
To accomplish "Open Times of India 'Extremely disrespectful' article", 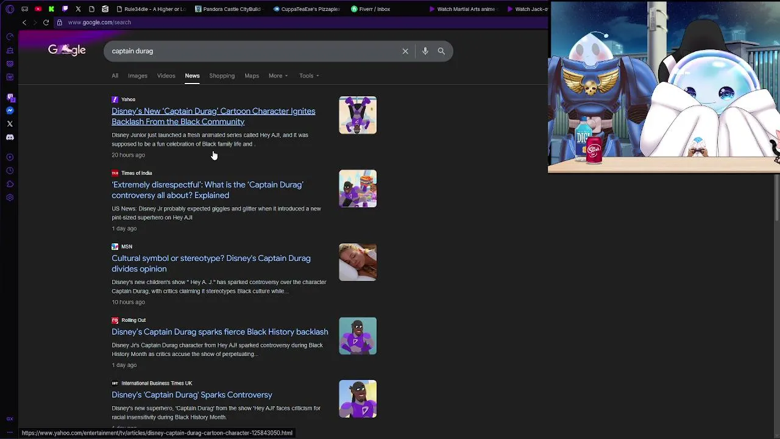I will coord(207,190).
